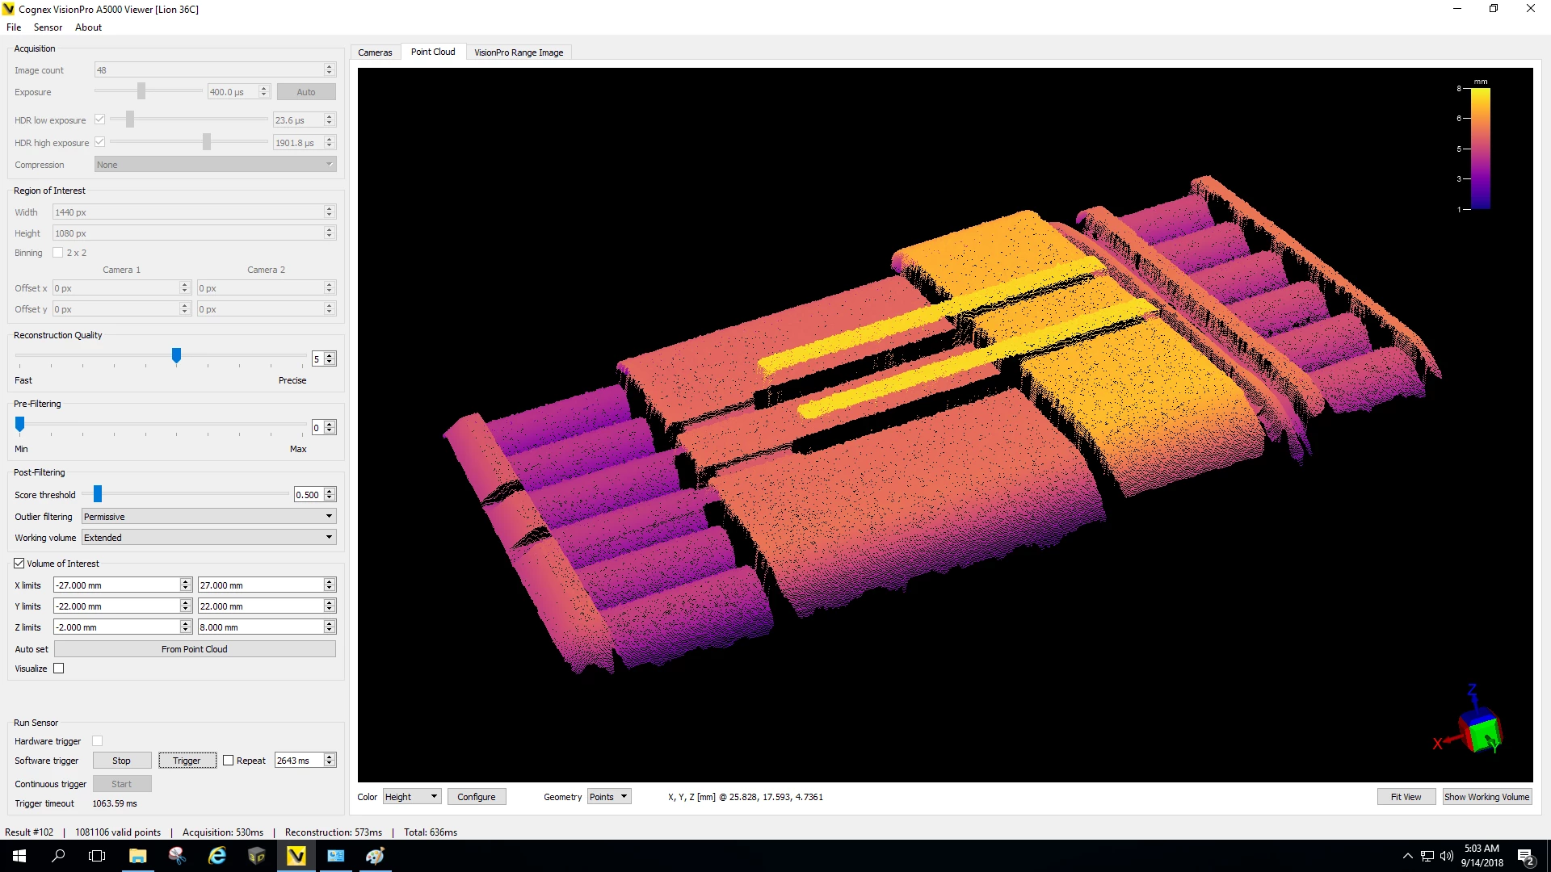Select the Configure button near Color Height
This screenshot has height=872, width=1551.
point(475,796)
